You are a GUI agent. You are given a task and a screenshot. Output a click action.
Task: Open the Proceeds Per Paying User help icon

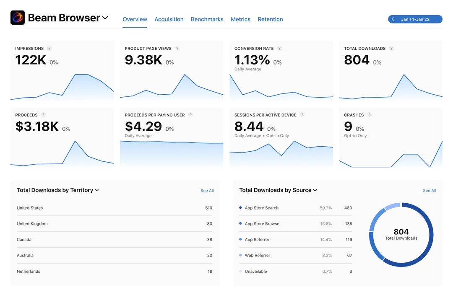[190, 115]
